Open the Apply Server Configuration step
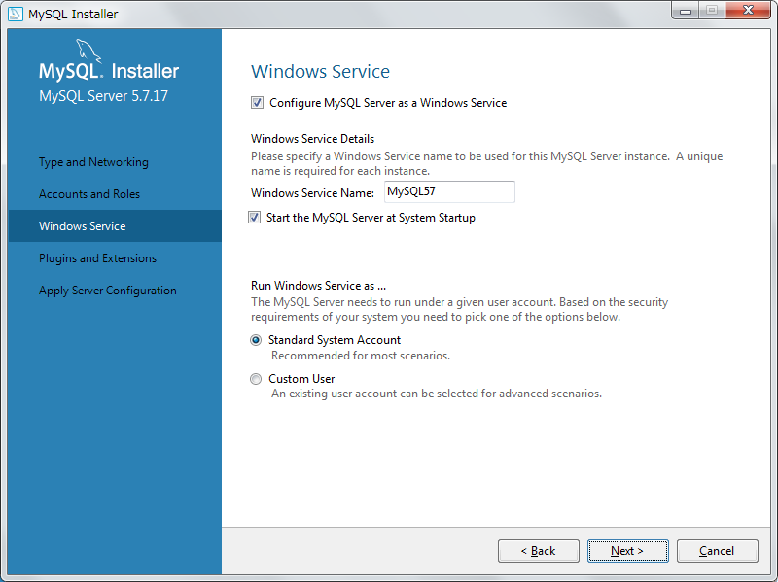This screenshot has height=582, width=778. pyautogui.click(x=108, y=291)
